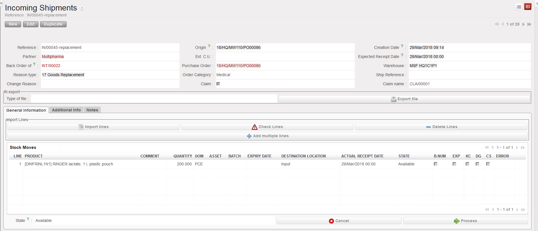The height and width of the screenshot is (231, 538).
Task: Switch to form view icon
Action: (x=528, y=7)
